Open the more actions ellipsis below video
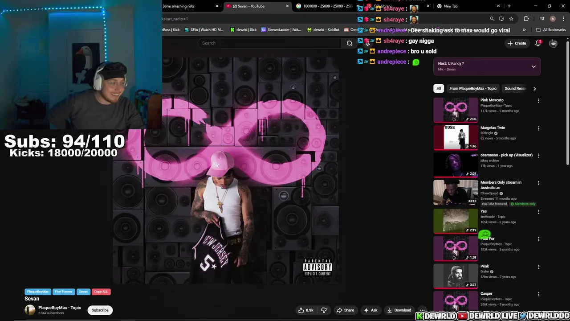570x321 pixels. point(422,310)
